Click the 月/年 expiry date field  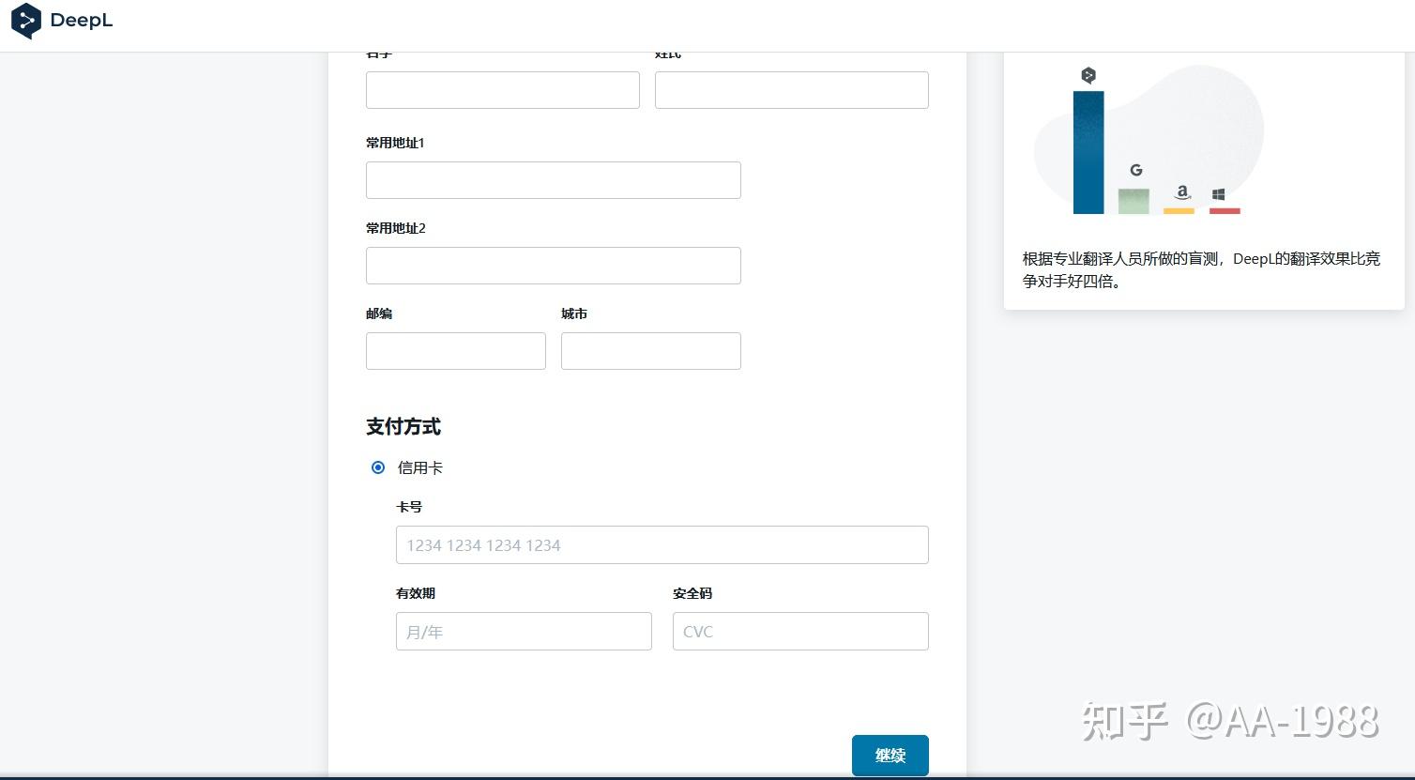click(x=523, y=631)
